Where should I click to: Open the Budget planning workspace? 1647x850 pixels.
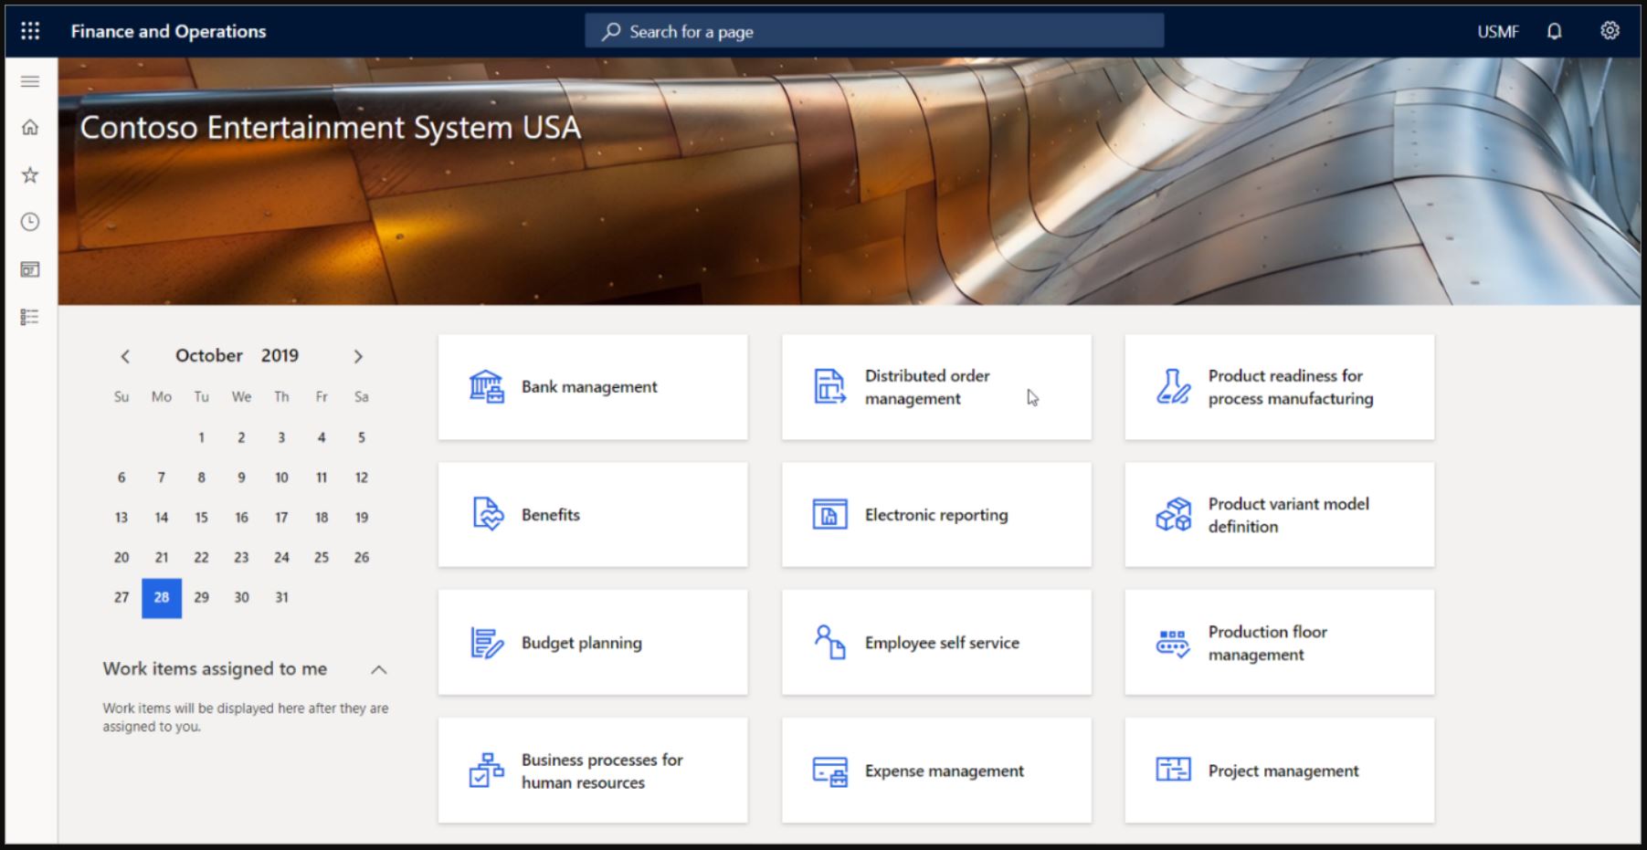coord(592,643)
